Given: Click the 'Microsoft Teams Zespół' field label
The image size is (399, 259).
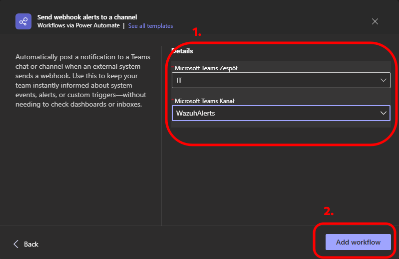Looking at the screenshot, I should coord(206,68).
